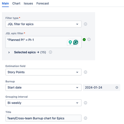Click info icon next to Selected epics

click(51, 52)
